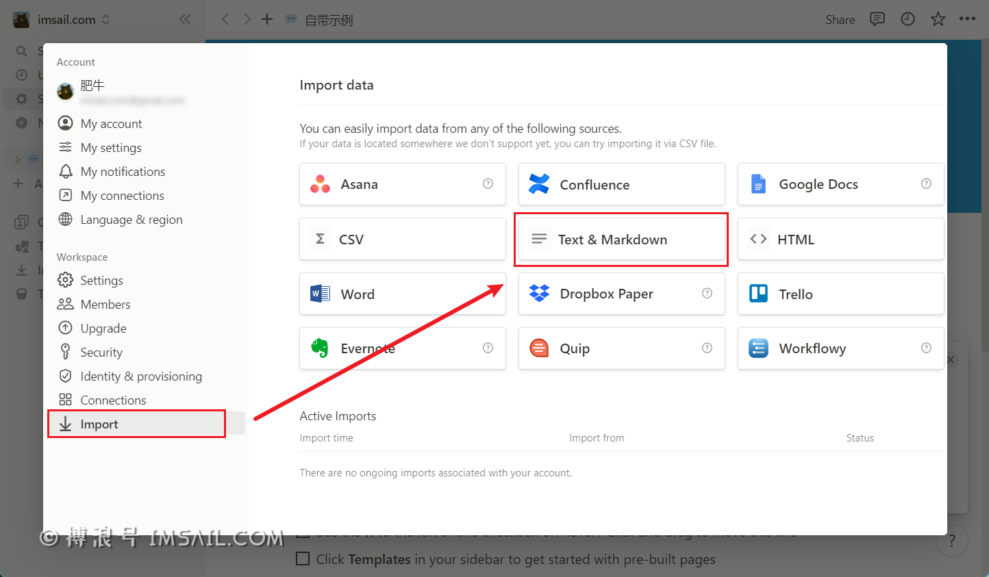Open My settings section

(x=146, y=147)
